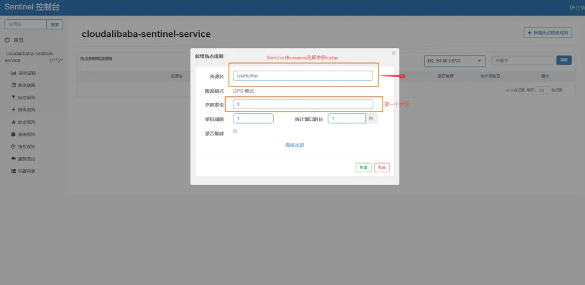This screenshot has height=285, width=585.
Task: Open 实时监控 real-time monitoring chart icon
Action: coord(13,73)
